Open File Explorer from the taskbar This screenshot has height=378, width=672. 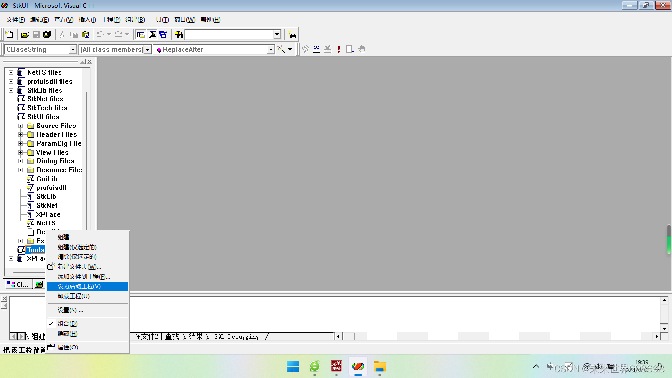[379, 366]
